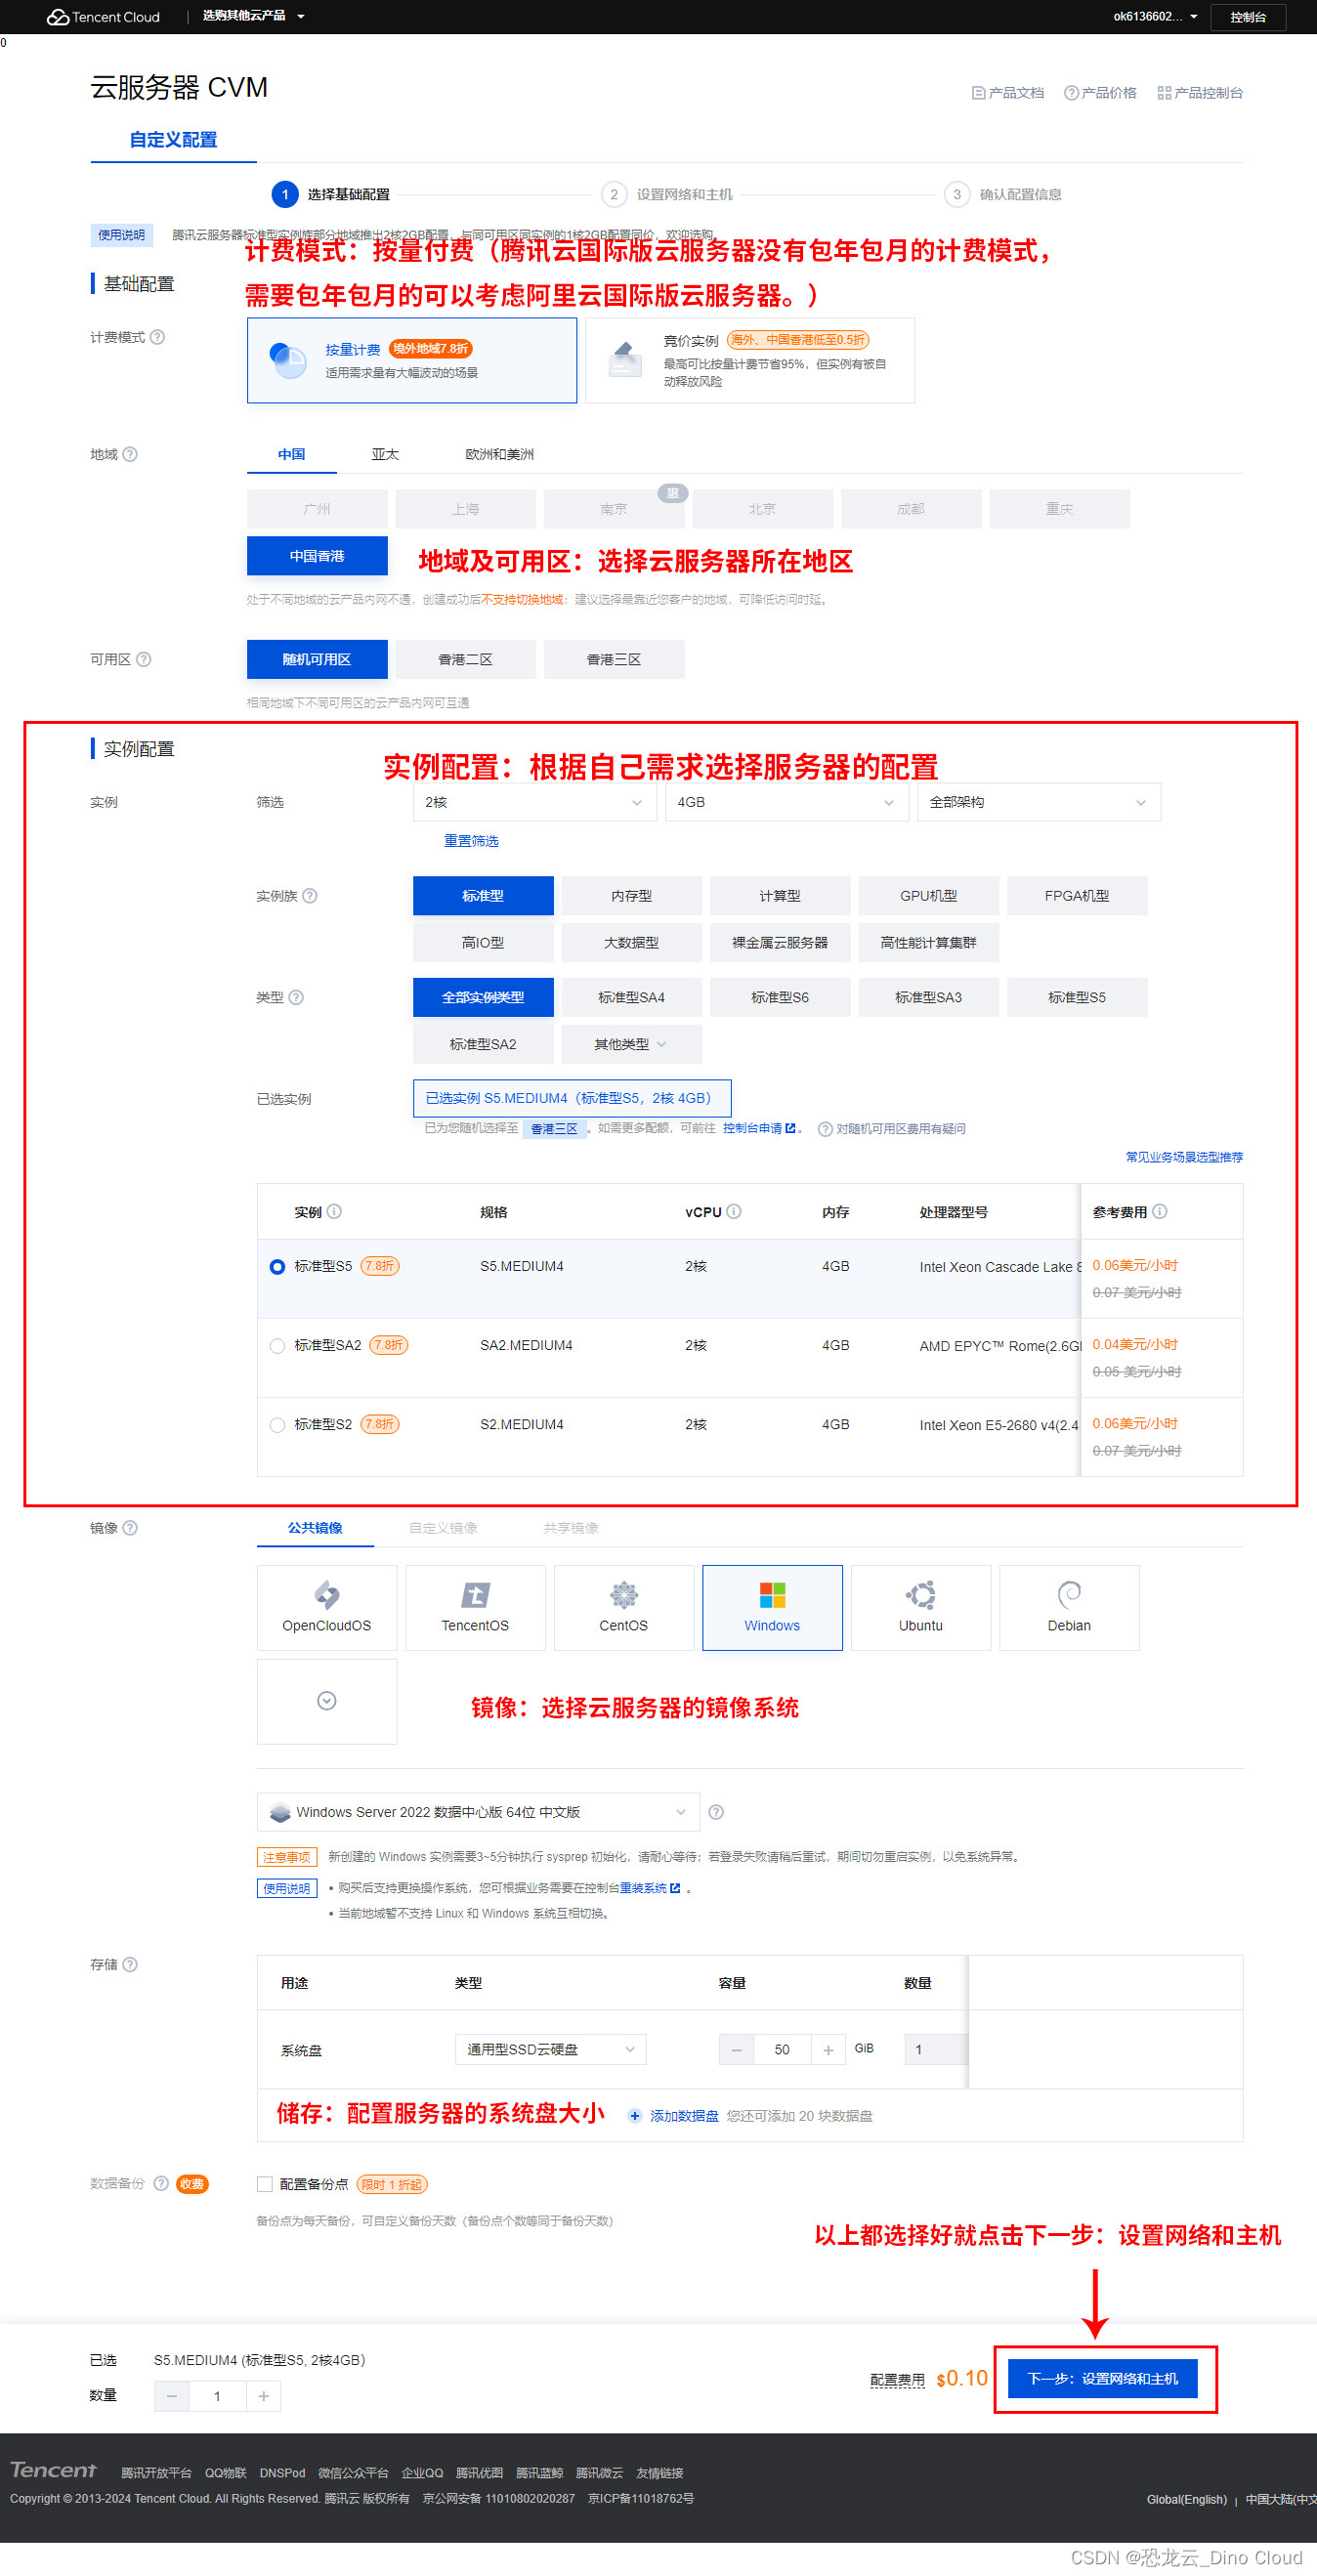Expand more image options chevron card
Viewport: 1317px width, 2576px height.
tap(327, 1701)
